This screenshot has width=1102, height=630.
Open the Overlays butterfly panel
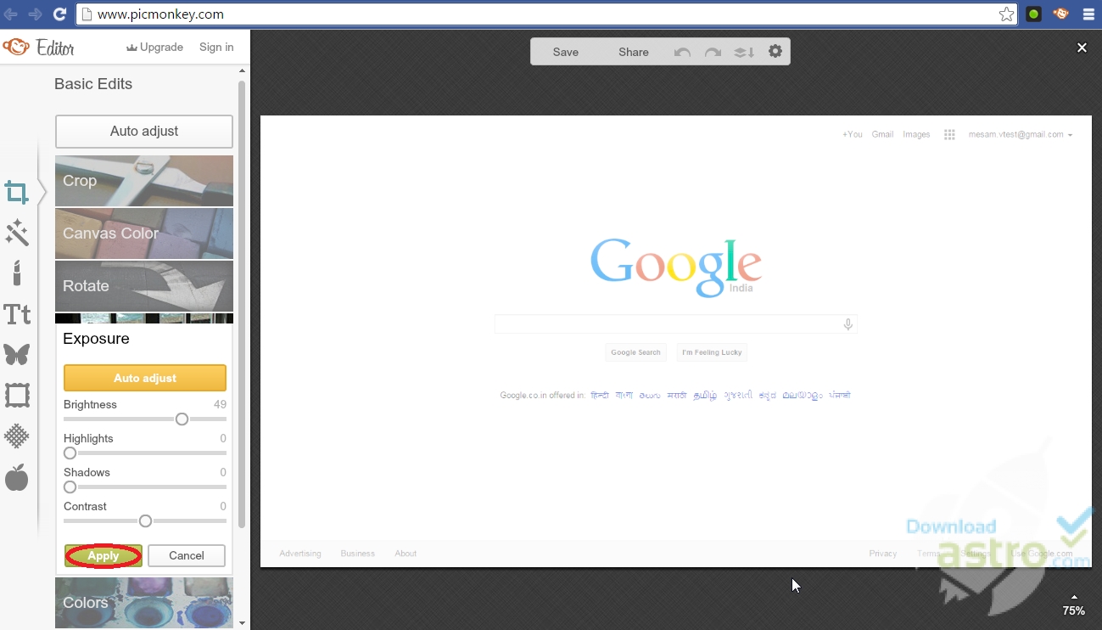(x=17, y=355)
